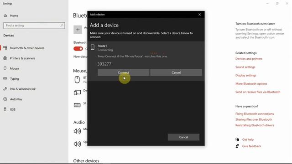
Task: Restore down the Settings window
Action: point(277,4)
